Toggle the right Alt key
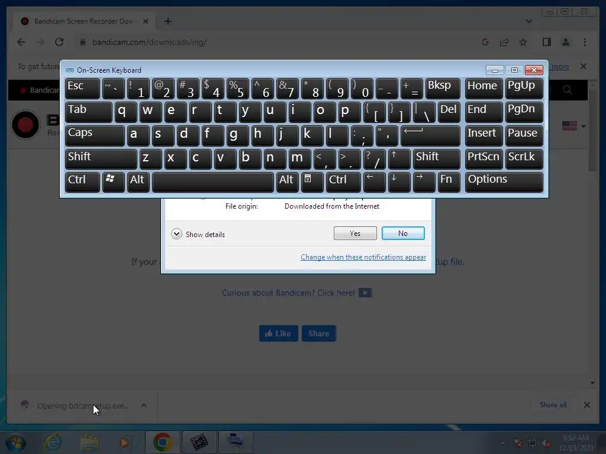 pyautogui.click(x=287, y=182)
